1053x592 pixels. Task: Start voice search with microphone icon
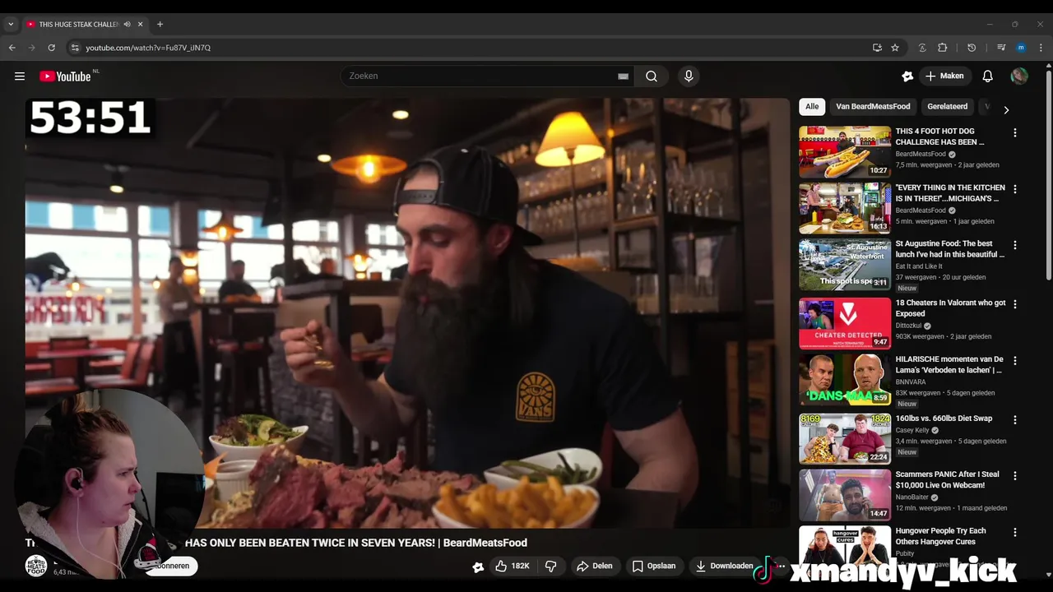(689, 76)
